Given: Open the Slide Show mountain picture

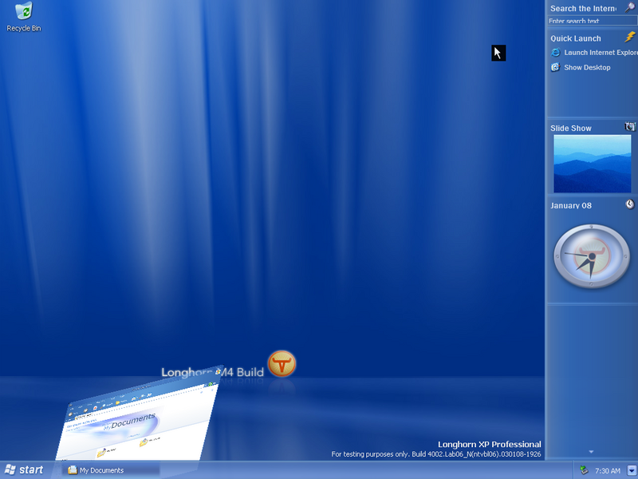Looking at the screenshot, I should click(x=593, y=164).
